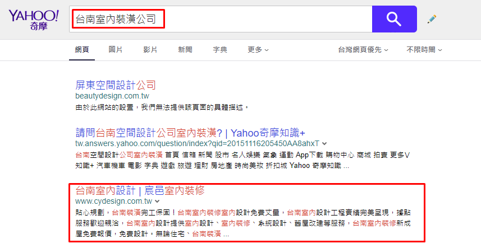Expand the arrow next to tw.answers.yahoo.com URL
Viewport: 481px width, 248px height.
(x=324, y=143)
